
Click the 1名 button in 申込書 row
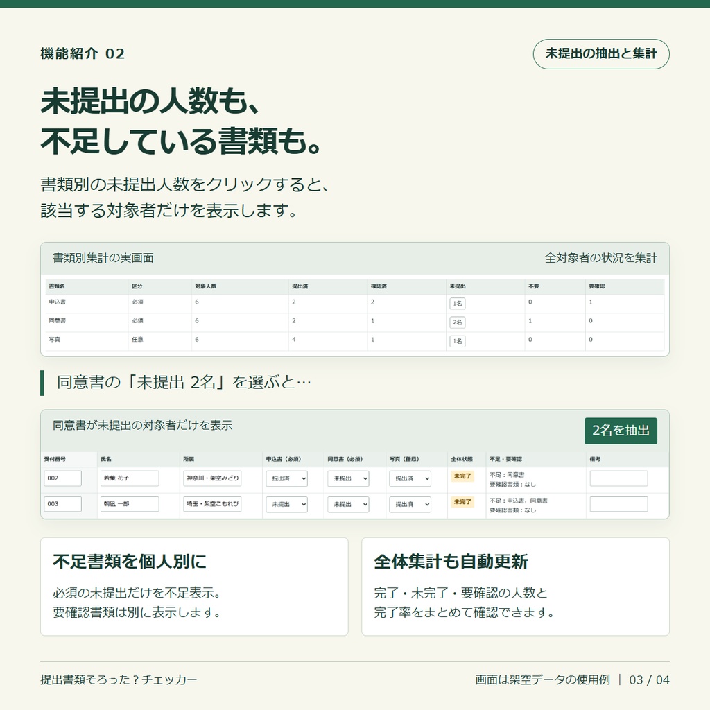point(458,304)
